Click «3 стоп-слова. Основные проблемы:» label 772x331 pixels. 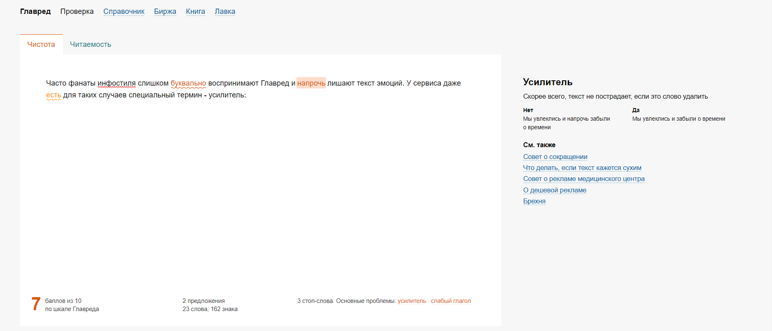pos(346,301)
